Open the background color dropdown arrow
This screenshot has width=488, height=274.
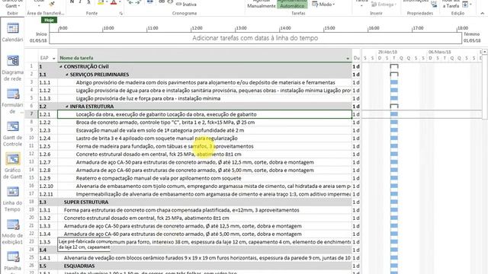click(x=107, y=2)
